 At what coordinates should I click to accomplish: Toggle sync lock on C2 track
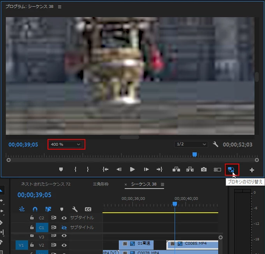point(53,218)
